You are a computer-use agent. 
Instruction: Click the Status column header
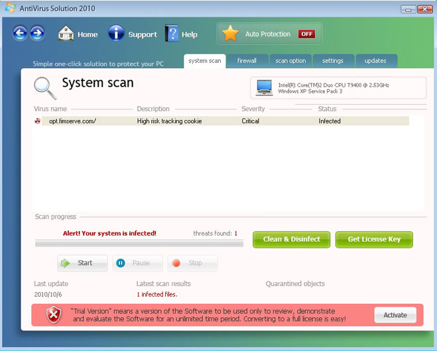(327, 109)
